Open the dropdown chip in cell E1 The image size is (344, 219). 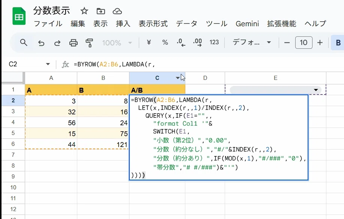(275, 90)
